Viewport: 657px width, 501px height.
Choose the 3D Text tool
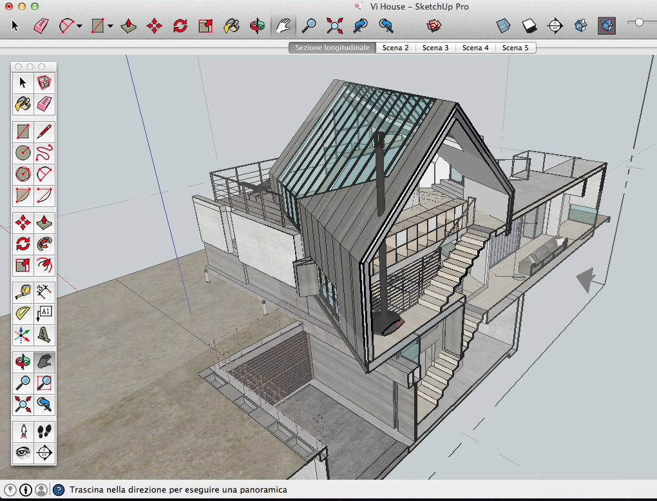point(44,335)
